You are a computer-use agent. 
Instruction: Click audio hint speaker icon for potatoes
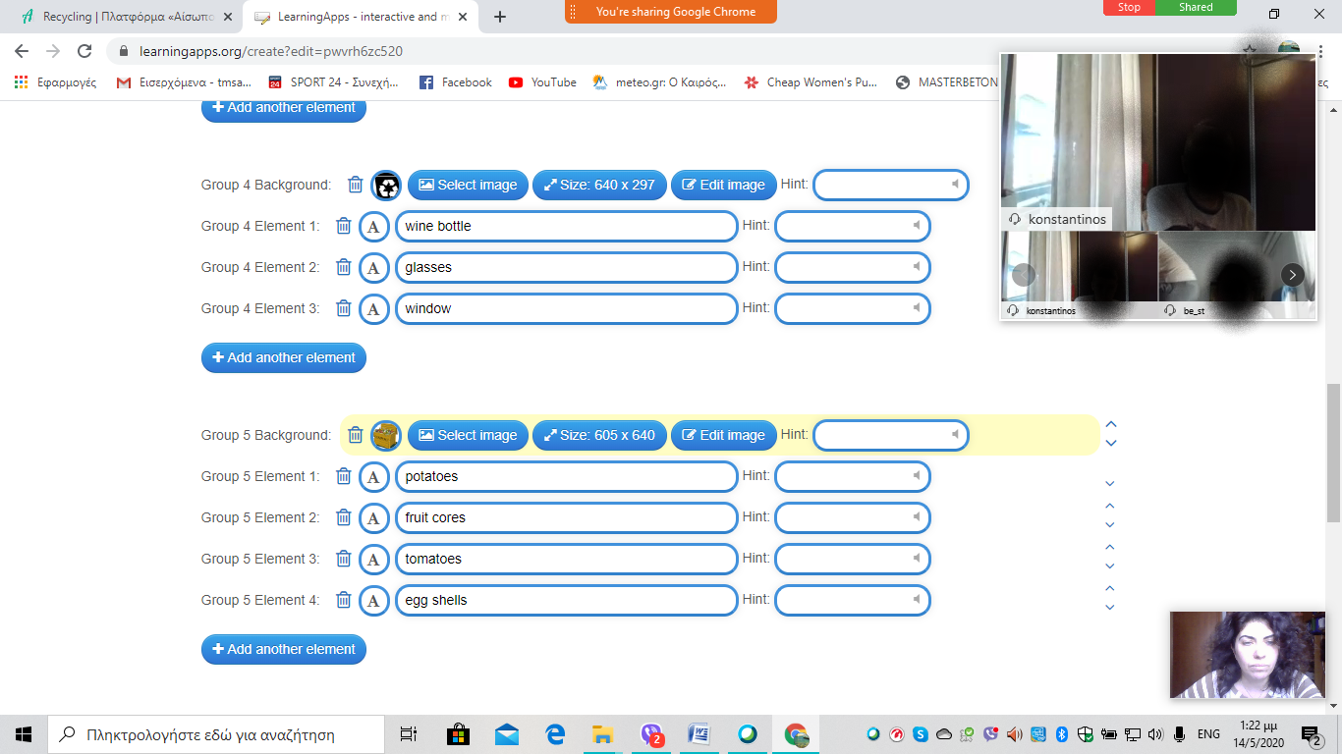point(916,476)
